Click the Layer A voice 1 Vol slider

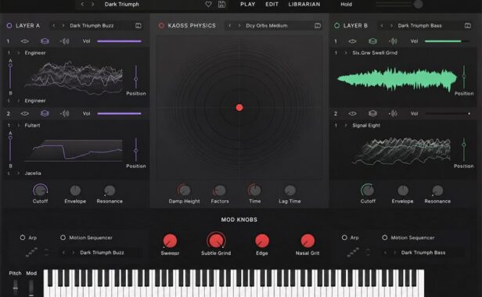[x=119, y=41]
